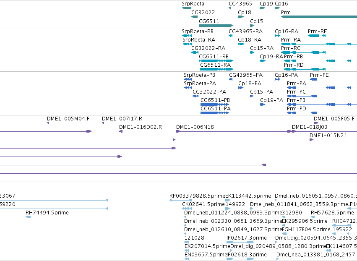Select clone DME1-005F05.F

point(316,123)
